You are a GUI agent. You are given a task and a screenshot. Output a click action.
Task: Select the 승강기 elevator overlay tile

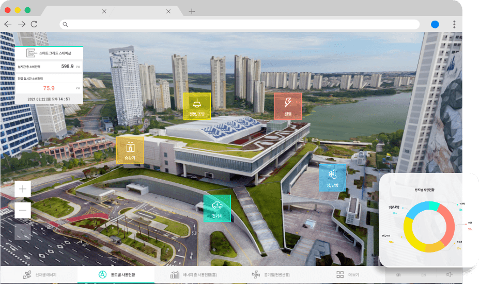coord(130,150)
